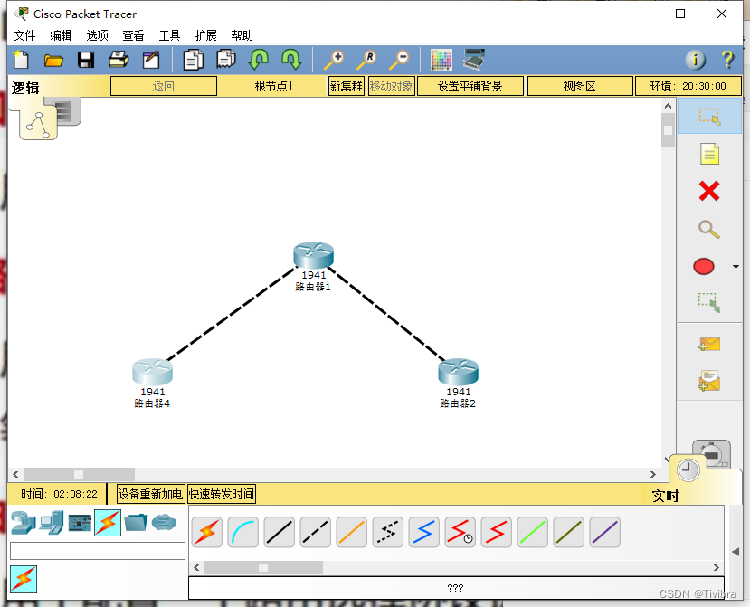Open the 扩展 menu
750x607 pixels.
(205, 35)
